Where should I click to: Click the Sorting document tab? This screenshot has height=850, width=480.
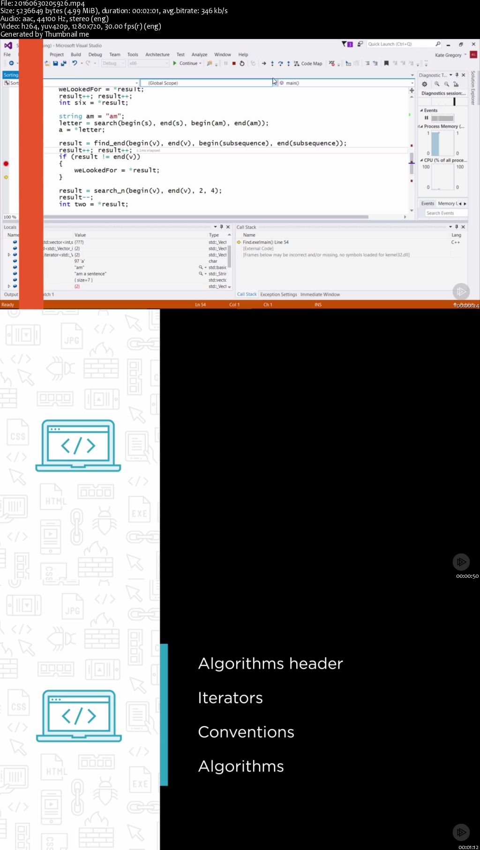tap(11, 75)
